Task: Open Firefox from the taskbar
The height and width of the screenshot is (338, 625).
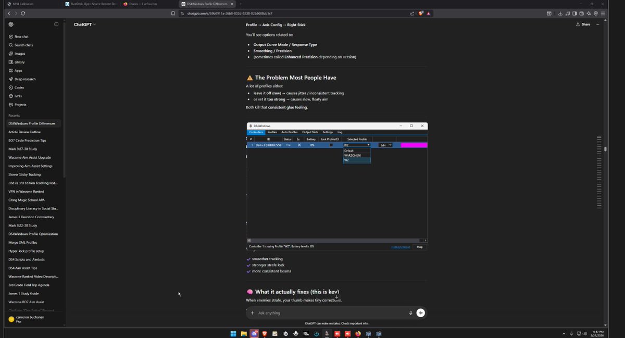Action: pos(358,333)
